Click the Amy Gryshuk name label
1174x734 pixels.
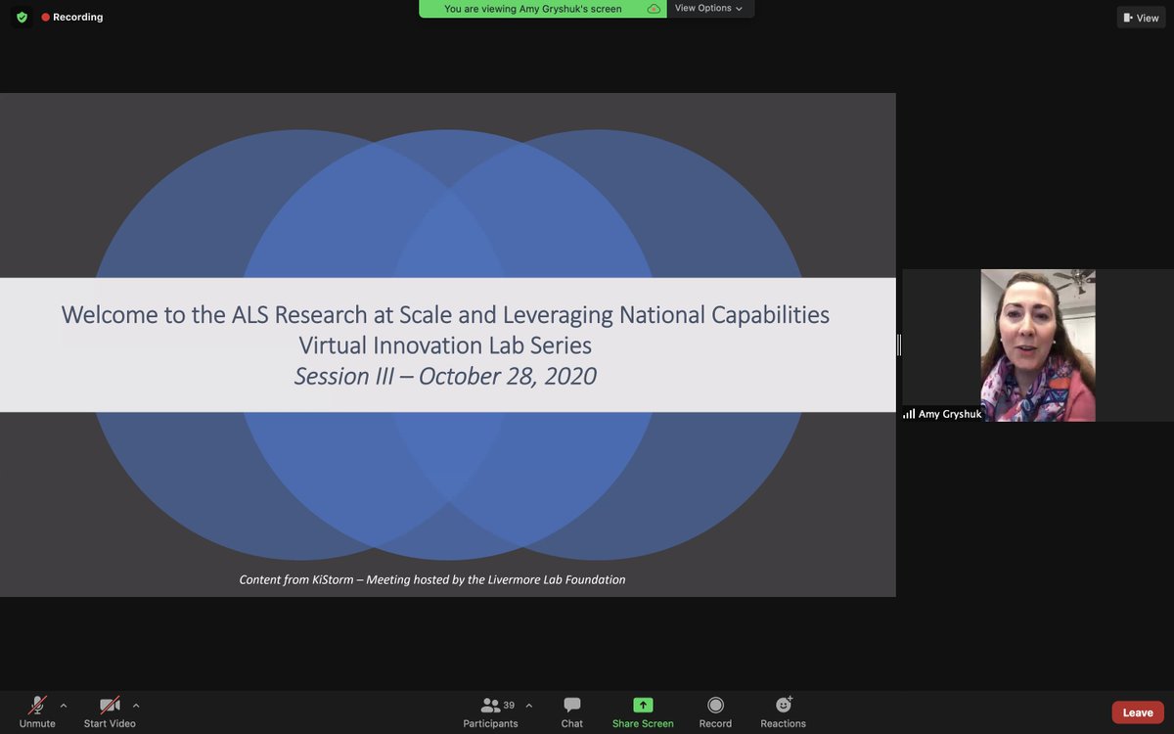coord(942,414)
